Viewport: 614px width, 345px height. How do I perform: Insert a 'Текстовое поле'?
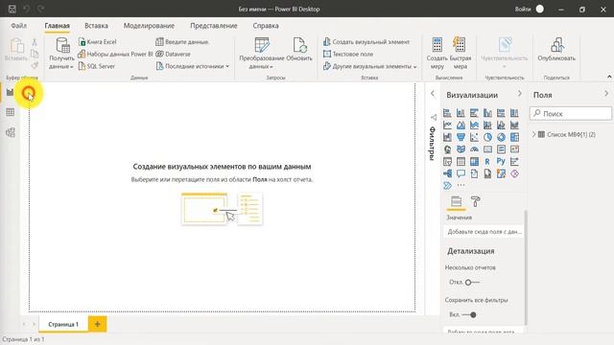tap(348, 54)
